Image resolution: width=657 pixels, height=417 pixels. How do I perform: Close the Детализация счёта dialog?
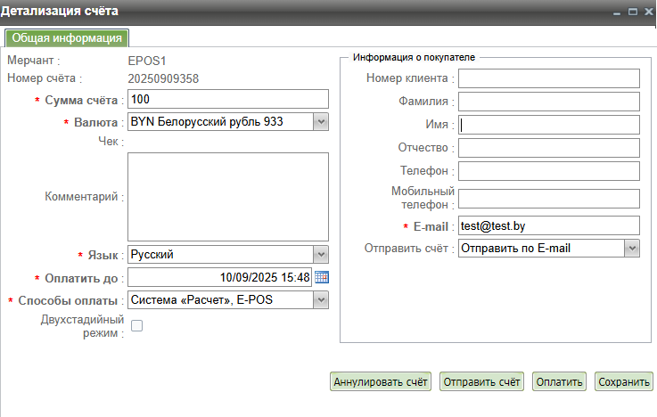(647, 12)
